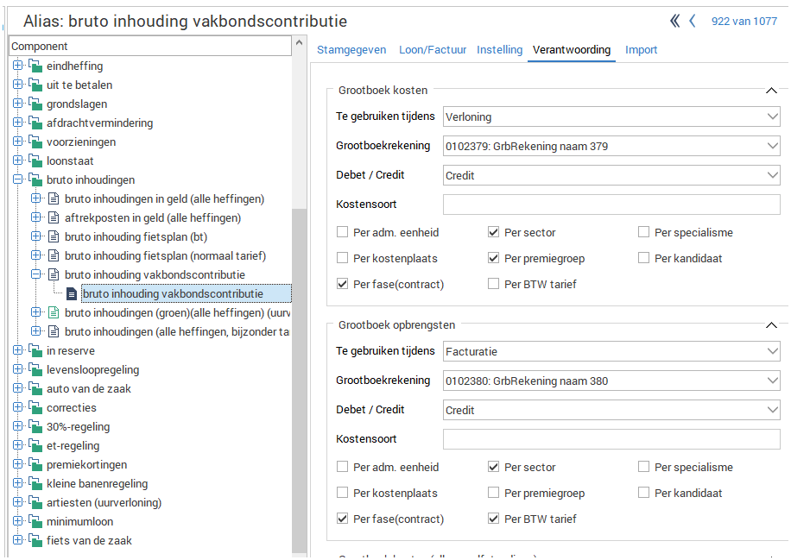Enable Per BTW tarief in Grootboek kosten
This screenshot has width=791, height=560.
click(x=492, y=283)
